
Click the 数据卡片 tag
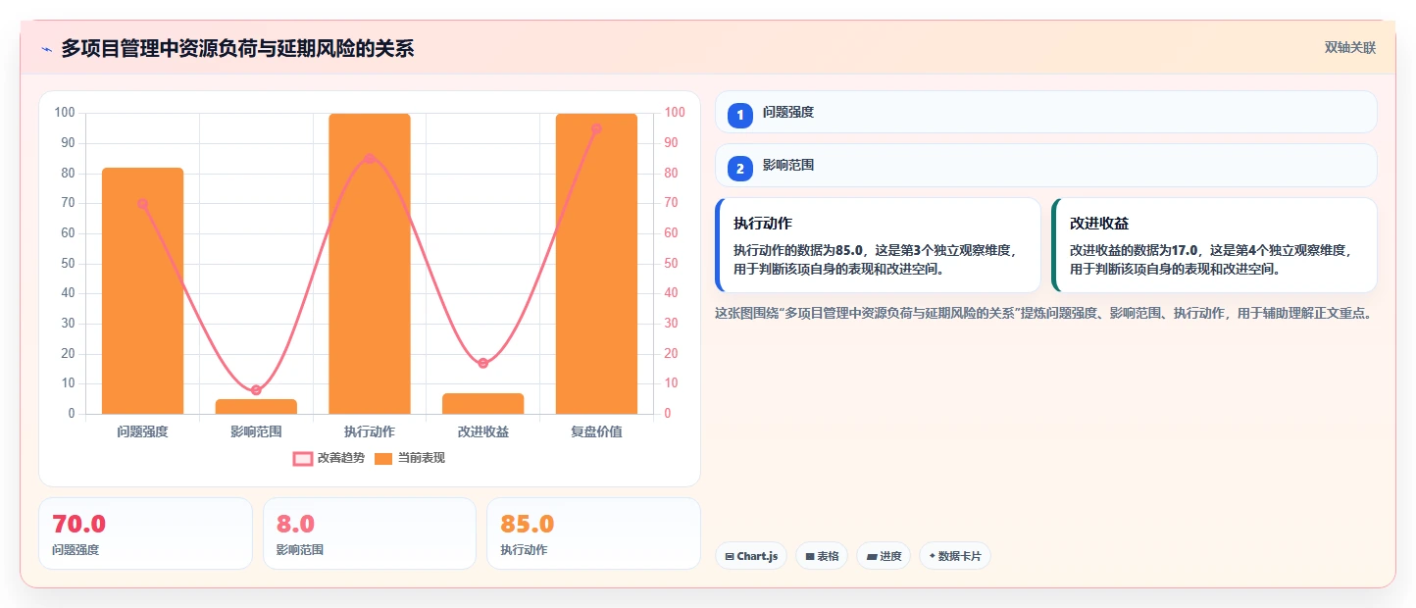click(954, 556)
